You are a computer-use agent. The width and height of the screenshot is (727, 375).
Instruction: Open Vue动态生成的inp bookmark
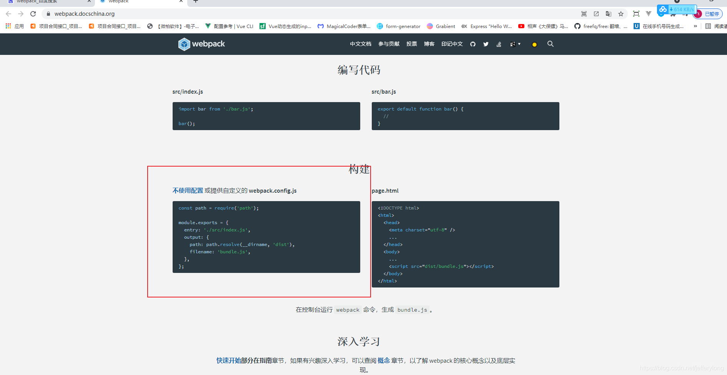285,26
